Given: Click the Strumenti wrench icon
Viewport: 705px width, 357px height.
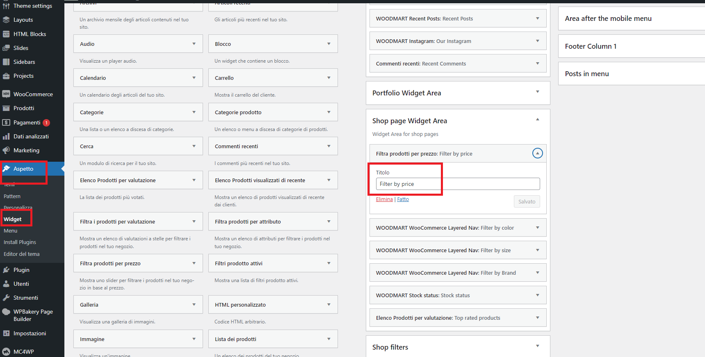Looking at the screenshot, I should [6, 298].
